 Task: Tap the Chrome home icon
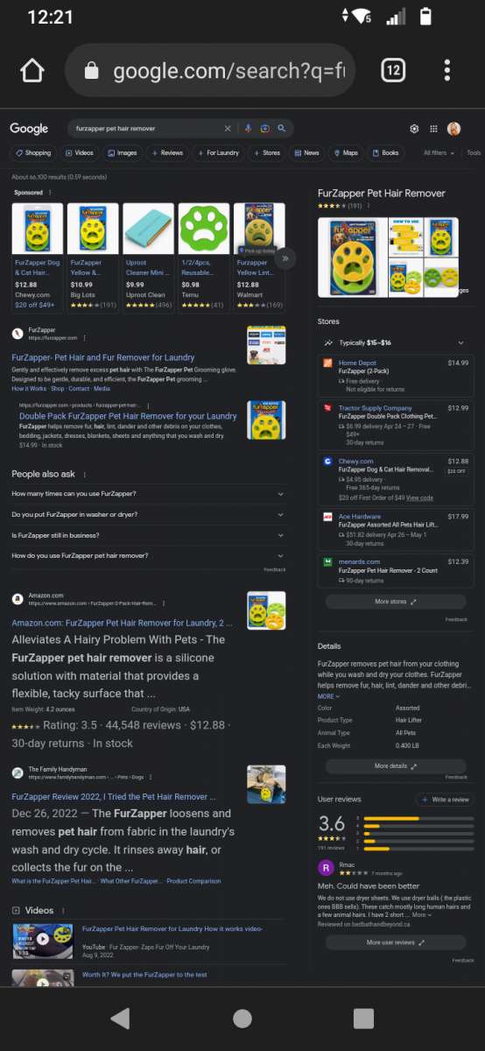click(x=32, y=70)
